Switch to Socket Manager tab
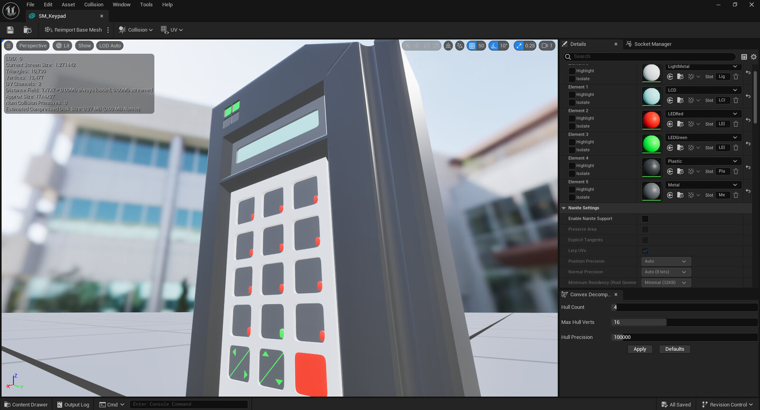This screenshot has width=760, height=410. [649, 44]
